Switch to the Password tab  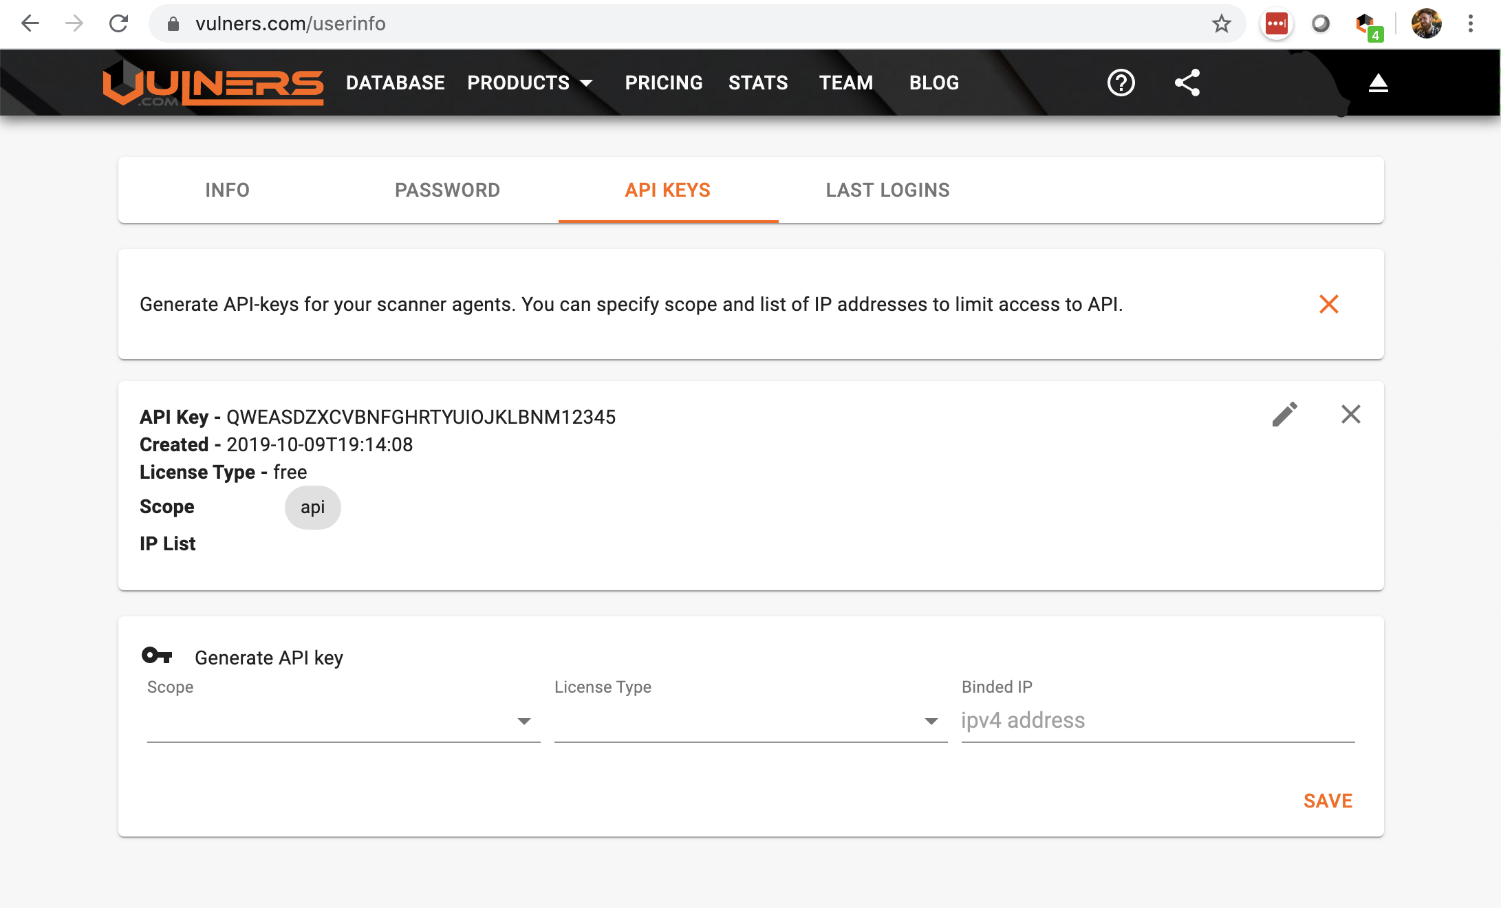[447, 190]
